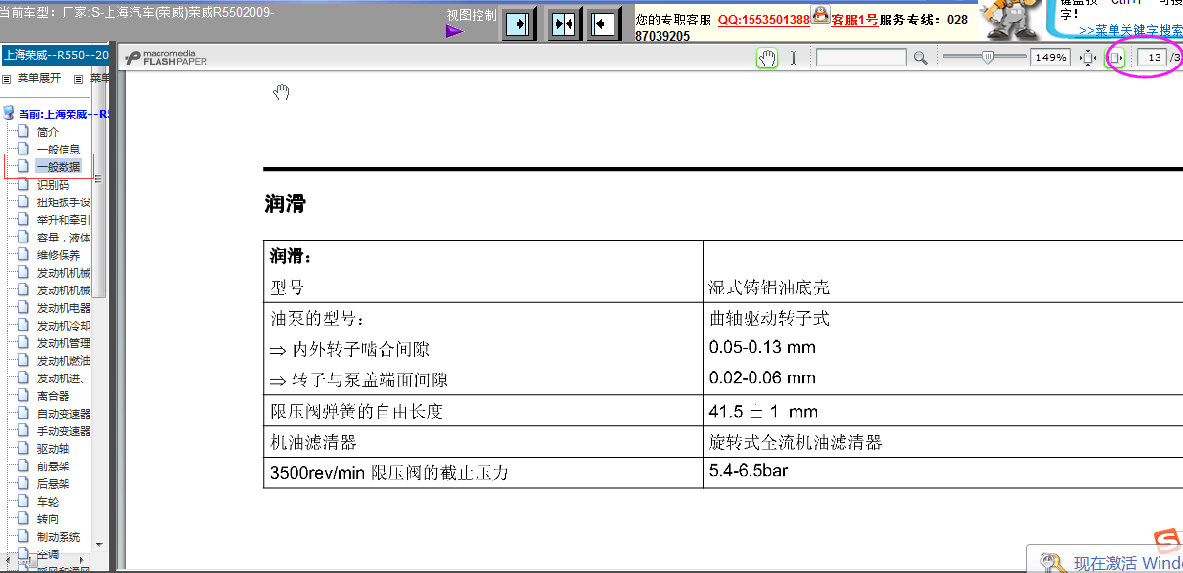Open the 举升和牵引 tree item
Viewport: 1183px width, 573px height.
pyautogui.click(x=64, y=220)
